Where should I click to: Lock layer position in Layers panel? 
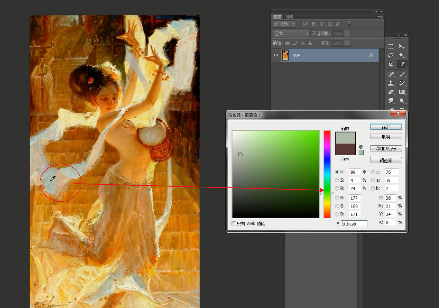coord(302,43)
